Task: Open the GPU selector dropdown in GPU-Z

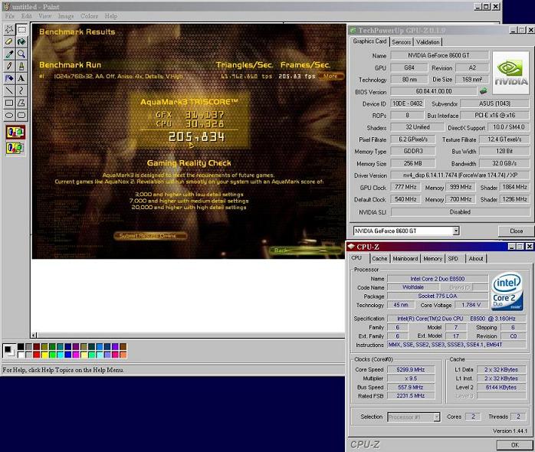Action: pyautogui.click(x=456, y=231)
